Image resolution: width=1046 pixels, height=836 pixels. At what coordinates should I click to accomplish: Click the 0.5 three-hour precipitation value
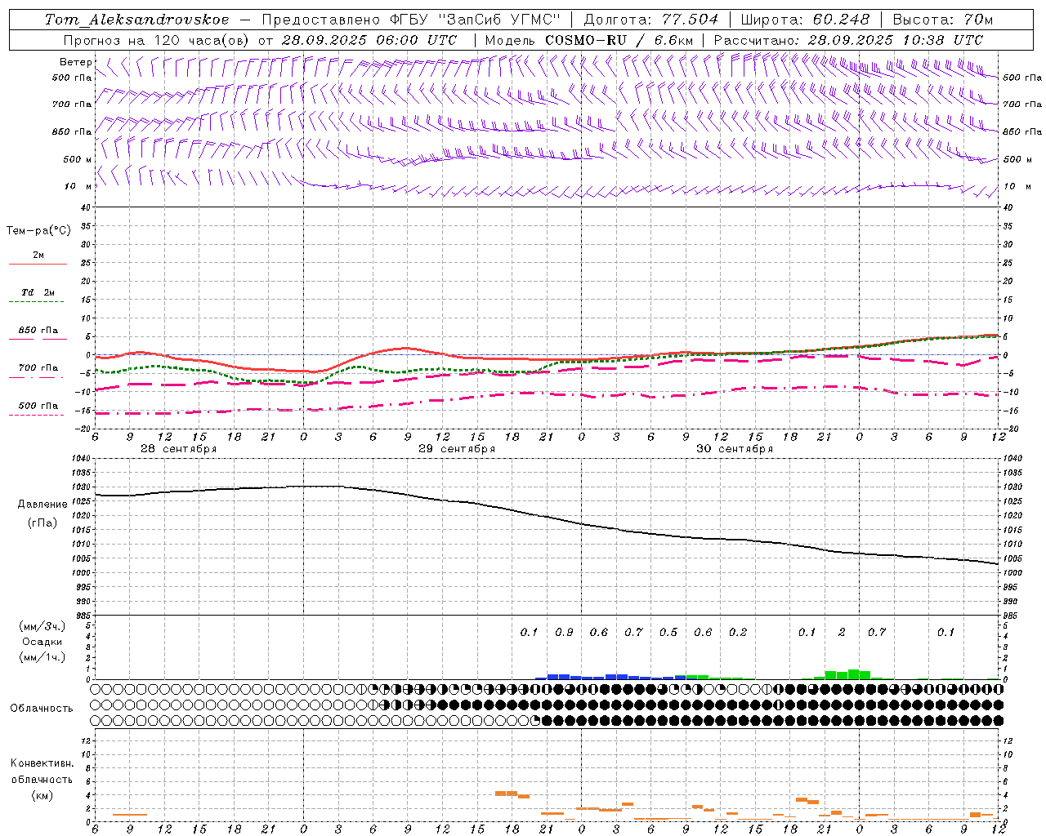pos(668,632)
